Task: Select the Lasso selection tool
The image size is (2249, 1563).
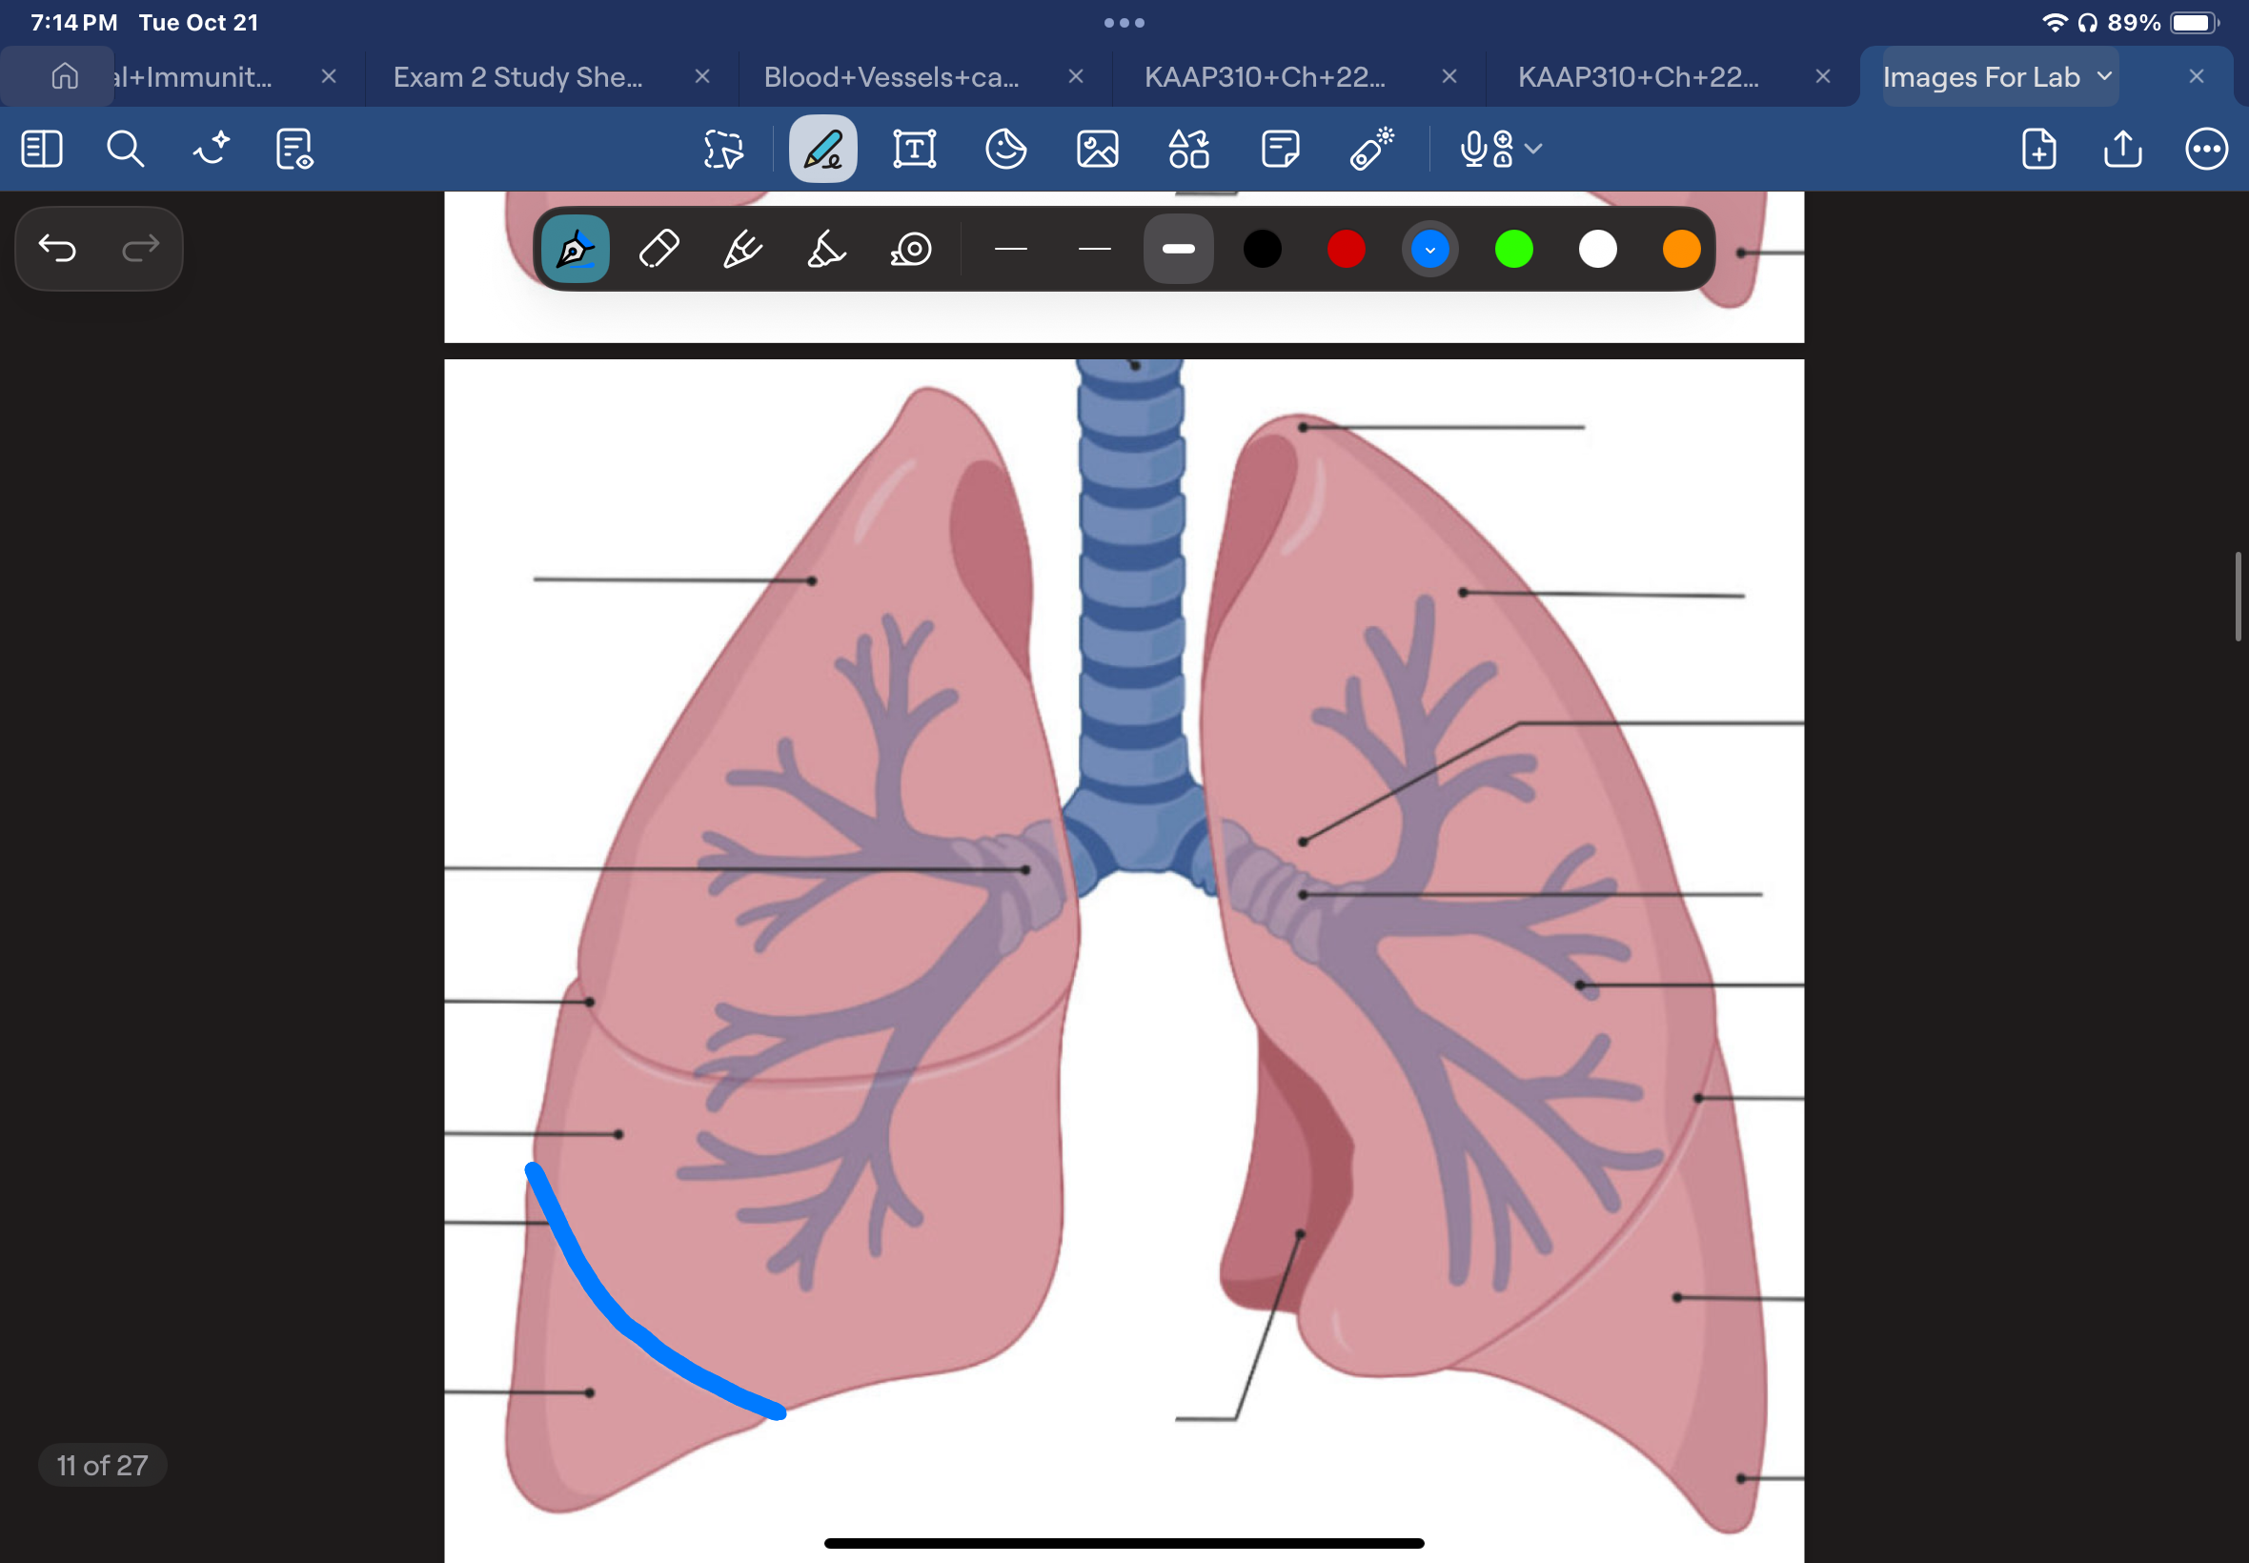Action: click(x=721, y=149)
